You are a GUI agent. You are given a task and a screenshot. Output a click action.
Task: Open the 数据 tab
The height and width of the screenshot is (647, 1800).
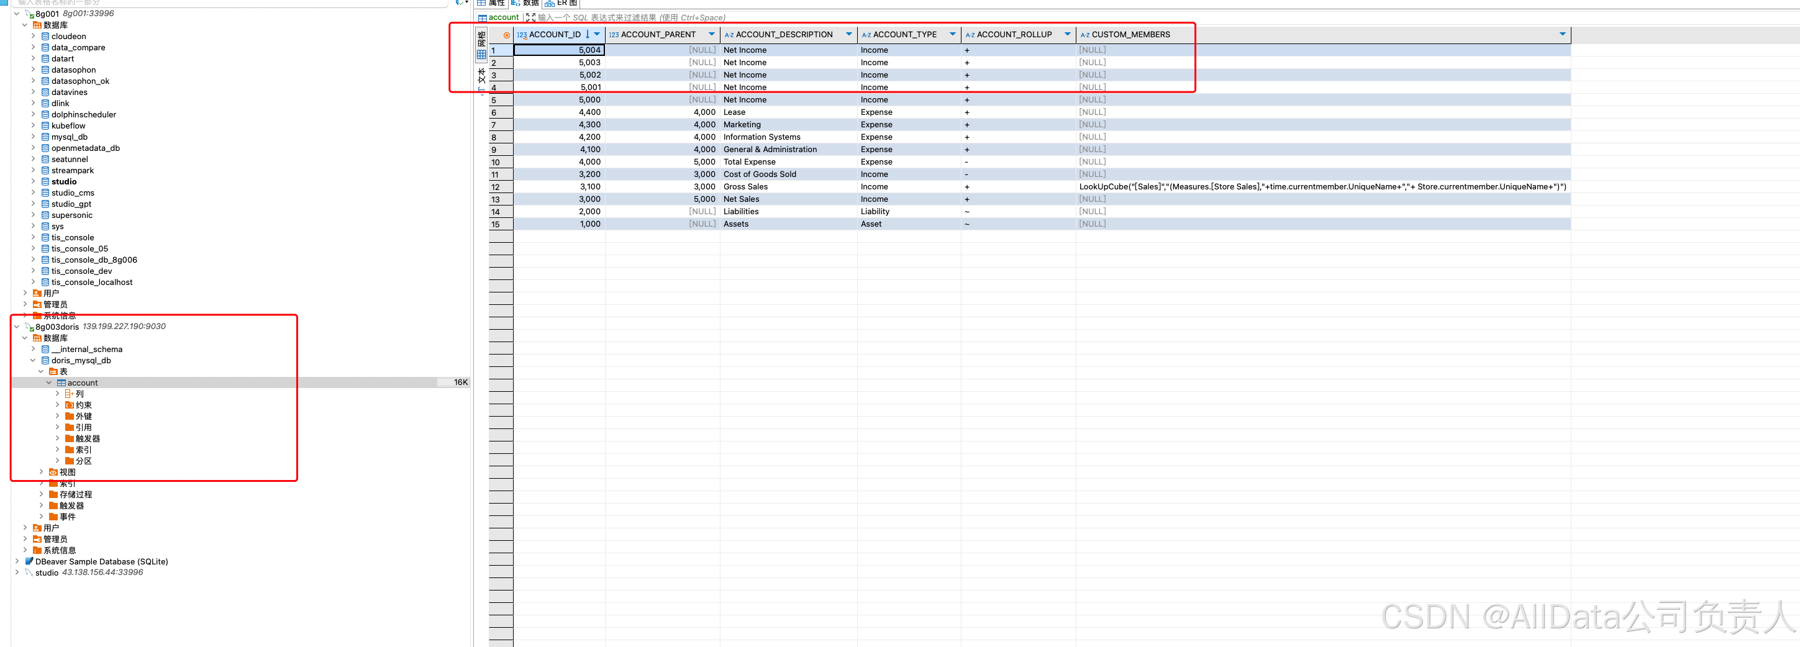[x=525, y=3]
